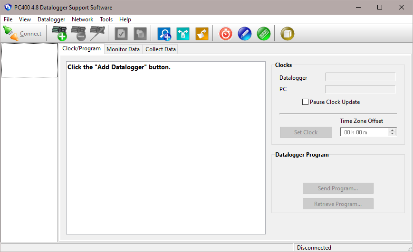Image resolution: width=413 pixels, height=252 pixels.
Task: Launch Short Cut red stopwatch icon
Action: 226,33
